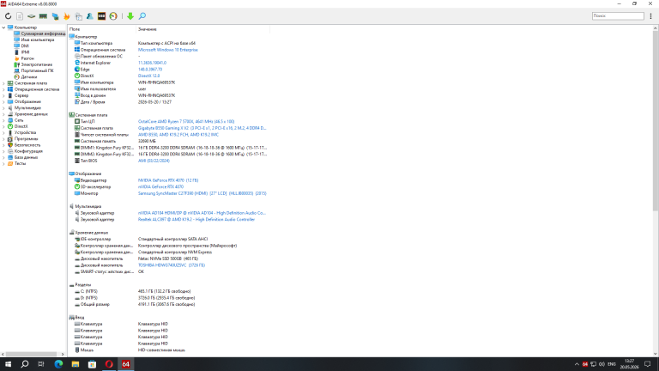Screen dimensions: 659x371
Task: Select База данных in the tree
Action: pos(26,157)
